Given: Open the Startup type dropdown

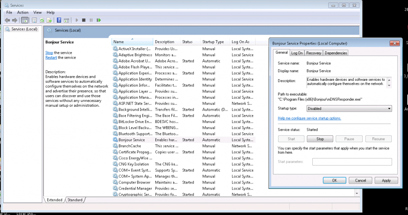Looking at the screenshot, I should (349, 109).
